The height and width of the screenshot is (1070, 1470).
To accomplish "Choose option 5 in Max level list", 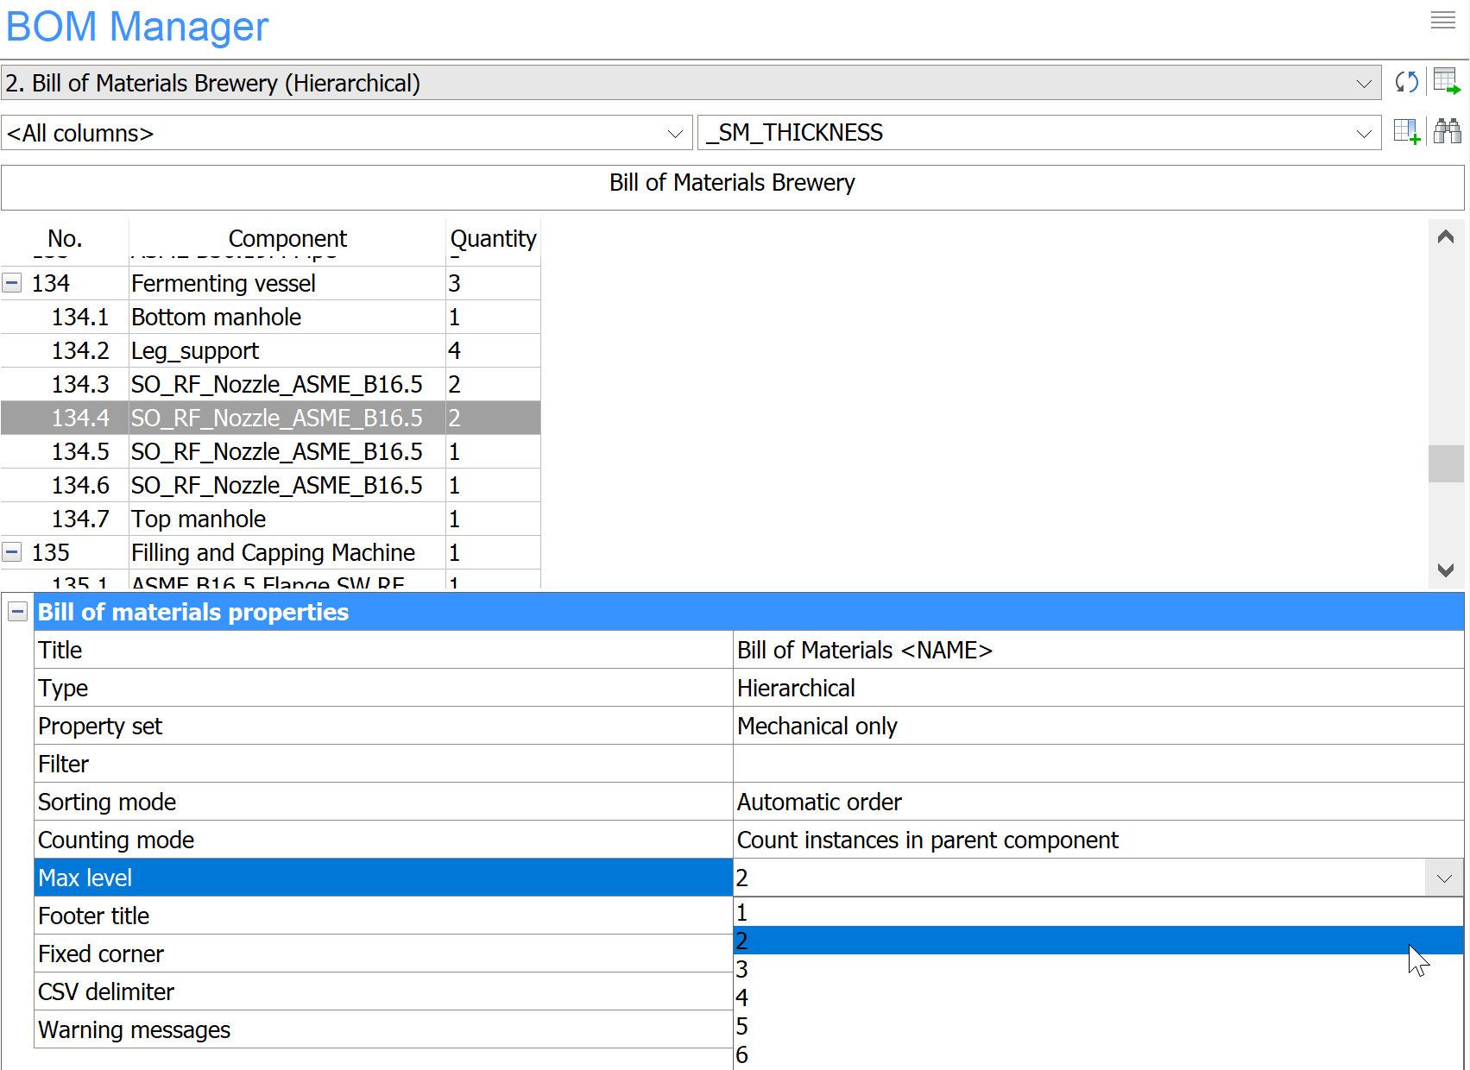I will 1096,1026.
